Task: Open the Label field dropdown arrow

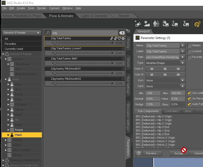Action: (182, 51)
